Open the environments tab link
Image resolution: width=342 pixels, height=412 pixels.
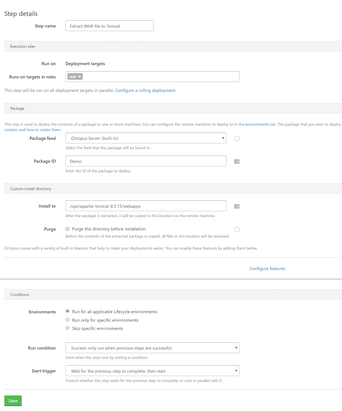(x=257, y=124)
